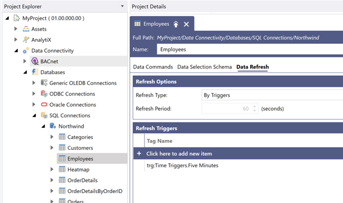Click the Data Connectivity gears icon
Image resolution: width=343 pixels, height=203 pixels.
26,50
